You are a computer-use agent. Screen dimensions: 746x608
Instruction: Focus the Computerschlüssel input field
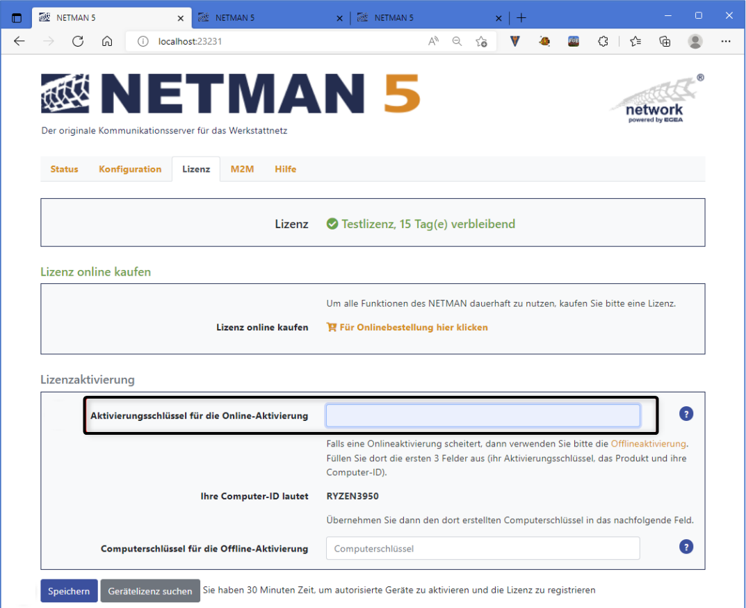pos(483,548)
